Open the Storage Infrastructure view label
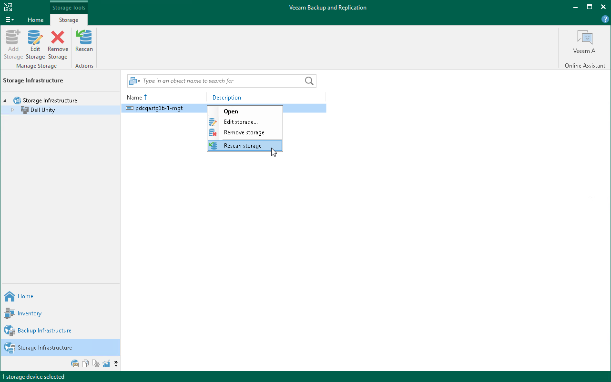This screenshot has height=382, width=611. tap(45, 348)
